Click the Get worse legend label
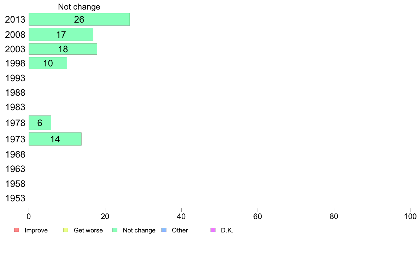The image size is (420, 260). pyautogui.click(x=88, y=230)
